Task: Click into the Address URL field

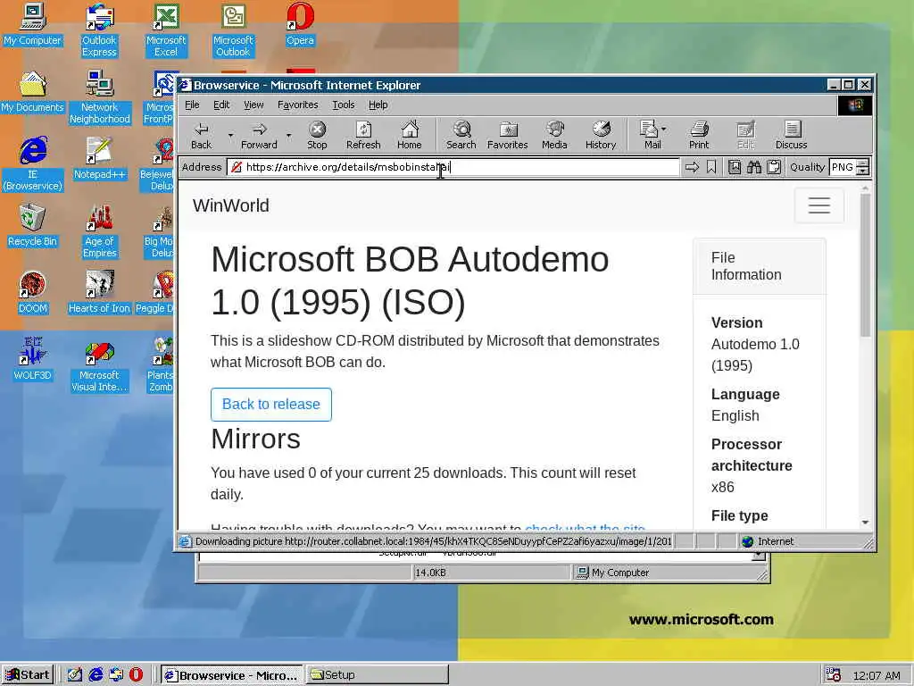Action: coord(453,167)
